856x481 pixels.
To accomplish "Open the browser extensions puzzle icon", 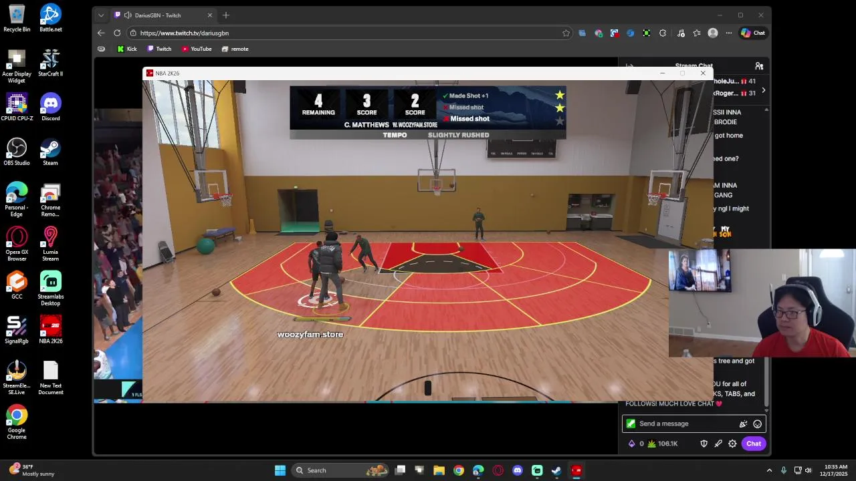I will point(663,33).
